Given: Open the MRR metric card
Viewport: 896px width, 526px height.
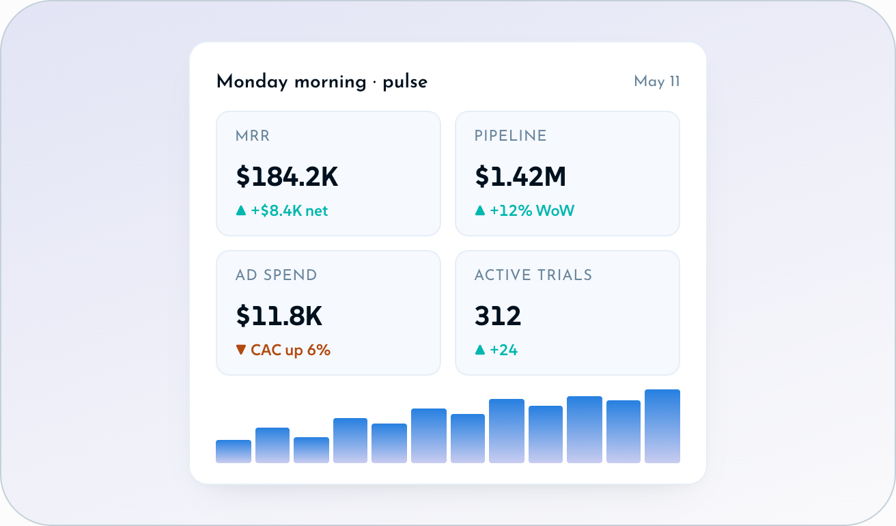Looking at the screenshot, I should click(328, 174).
